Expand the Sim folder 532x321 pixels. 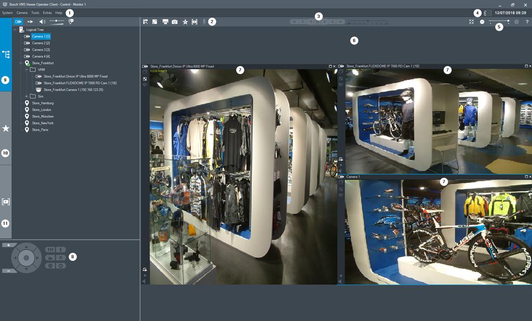26,96
